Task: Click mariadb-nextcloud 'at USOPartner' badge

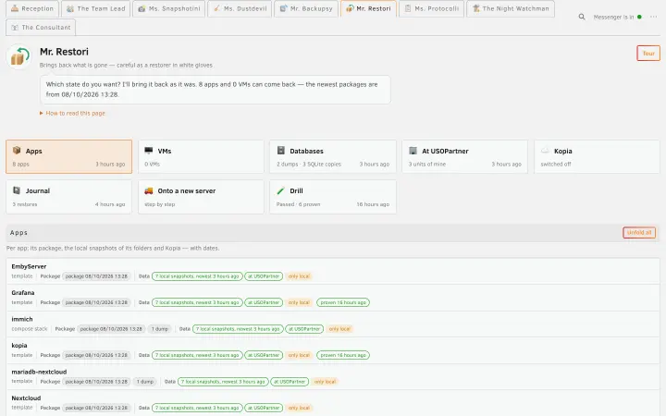Action: 290,382
